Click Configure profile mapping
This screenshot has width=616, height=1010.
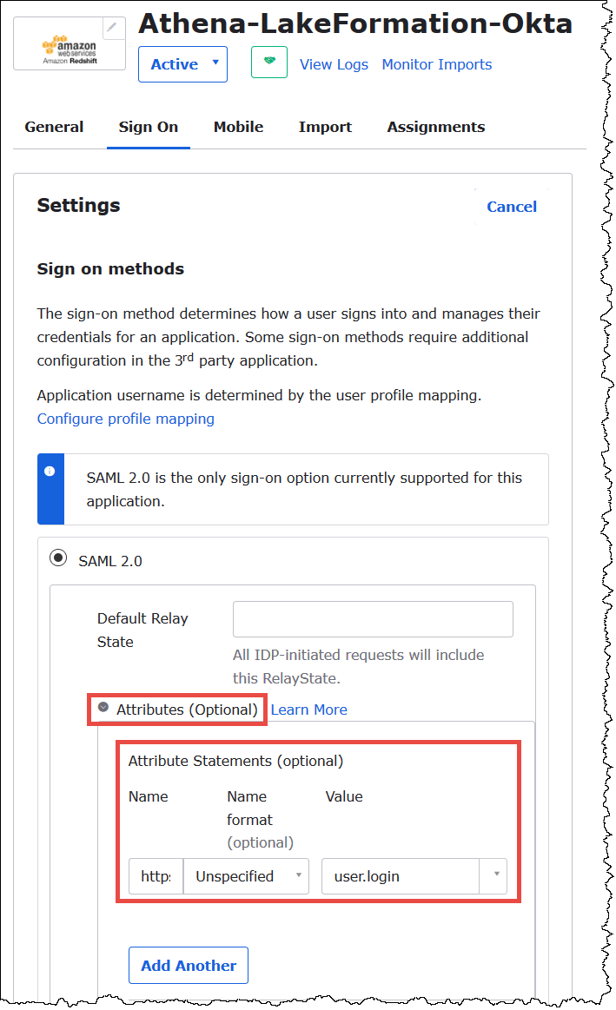[x=125, y=419]
